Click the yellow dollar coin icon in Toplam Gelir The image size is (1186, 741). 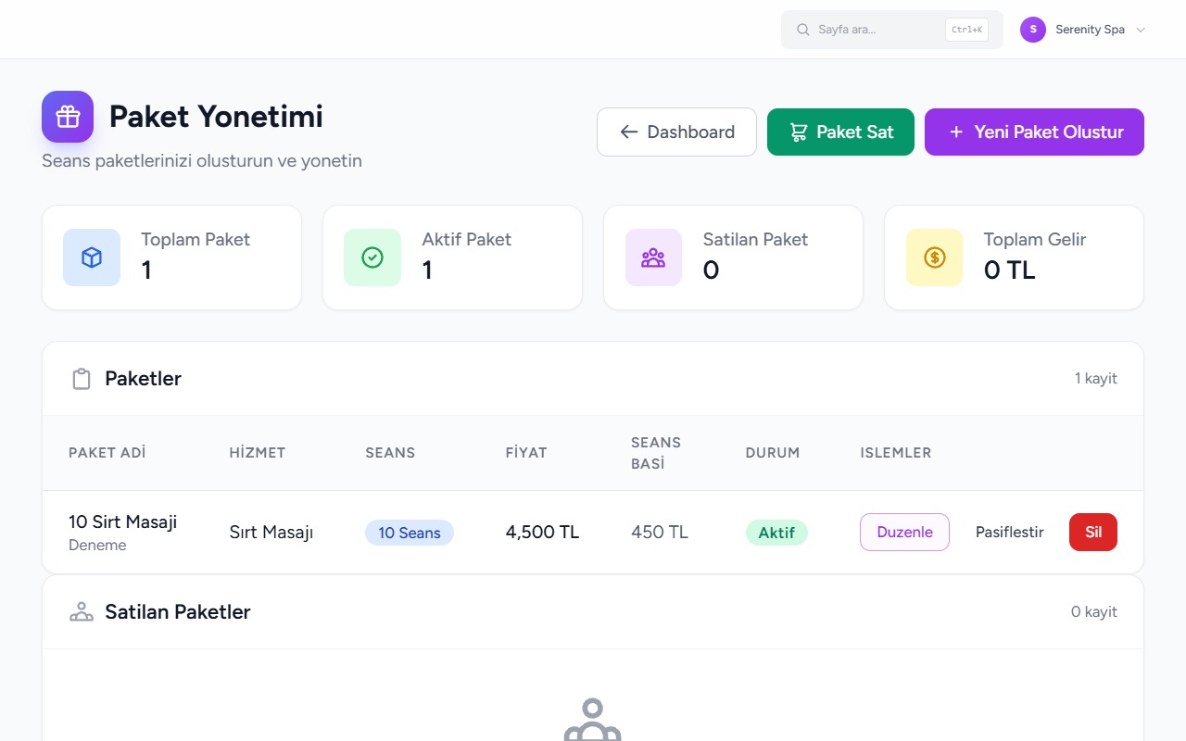pyautogui.click(x=934, y=257)
